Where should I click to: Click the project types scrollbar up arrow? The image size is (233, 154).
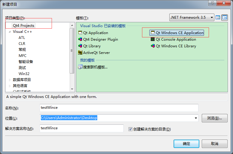pos(72,25)
